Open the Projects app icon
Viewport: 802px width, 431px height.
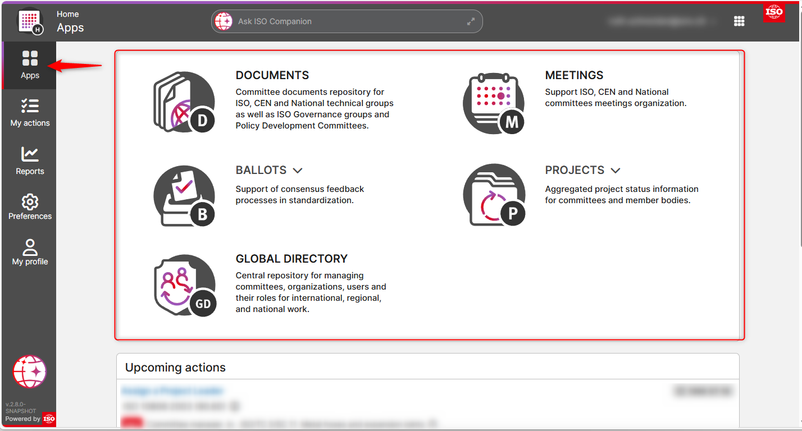494,195
